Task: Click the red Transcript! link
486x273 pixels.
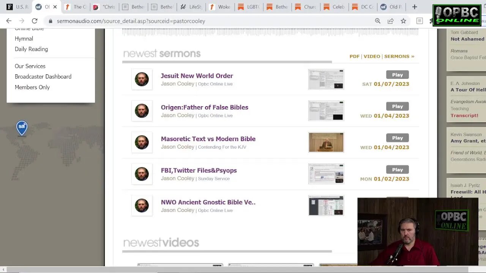Action: (x=464, y=115)
